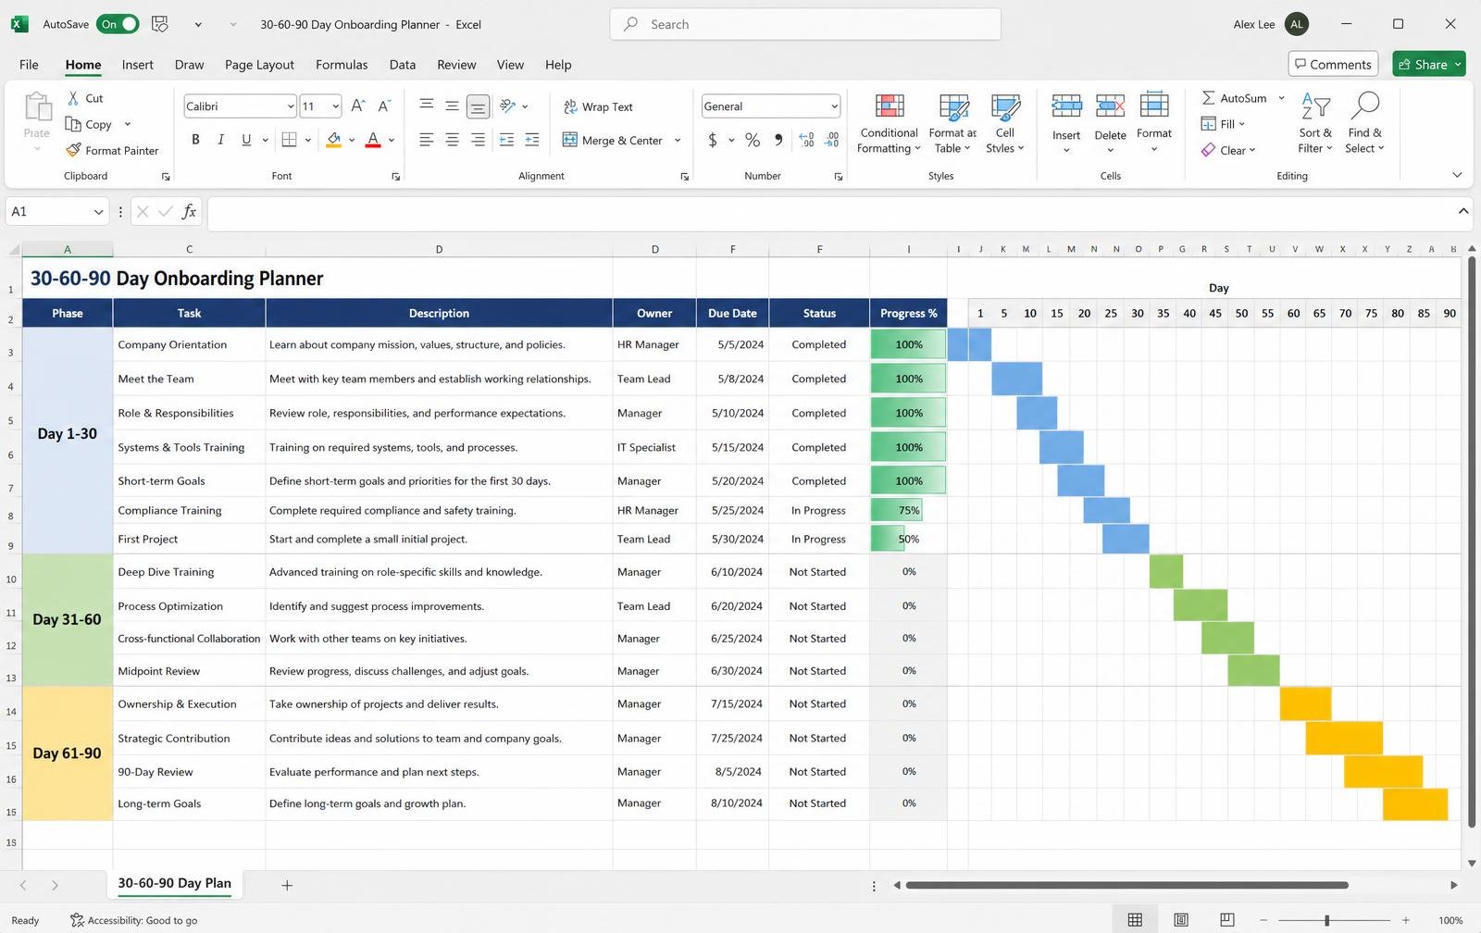The height and width of the screenshot is (933, 1481).
Task: Toggle Italic formatting
Action: tap(220, 140)
